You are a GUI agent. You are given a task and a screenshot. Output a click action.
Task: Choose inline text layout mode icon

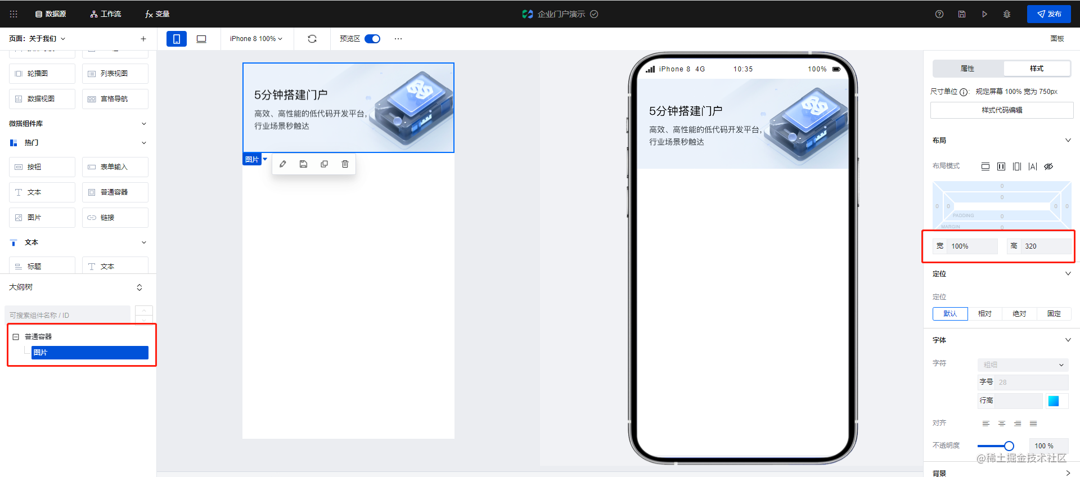click(1033, 166)
